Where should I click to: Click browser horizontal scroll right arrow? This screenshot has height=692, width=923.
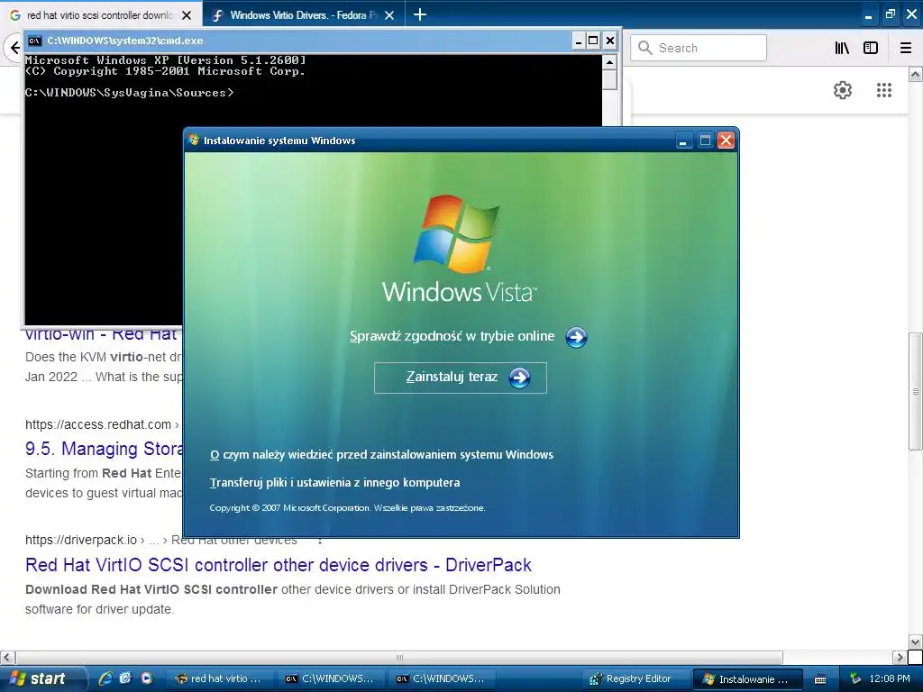899,657
